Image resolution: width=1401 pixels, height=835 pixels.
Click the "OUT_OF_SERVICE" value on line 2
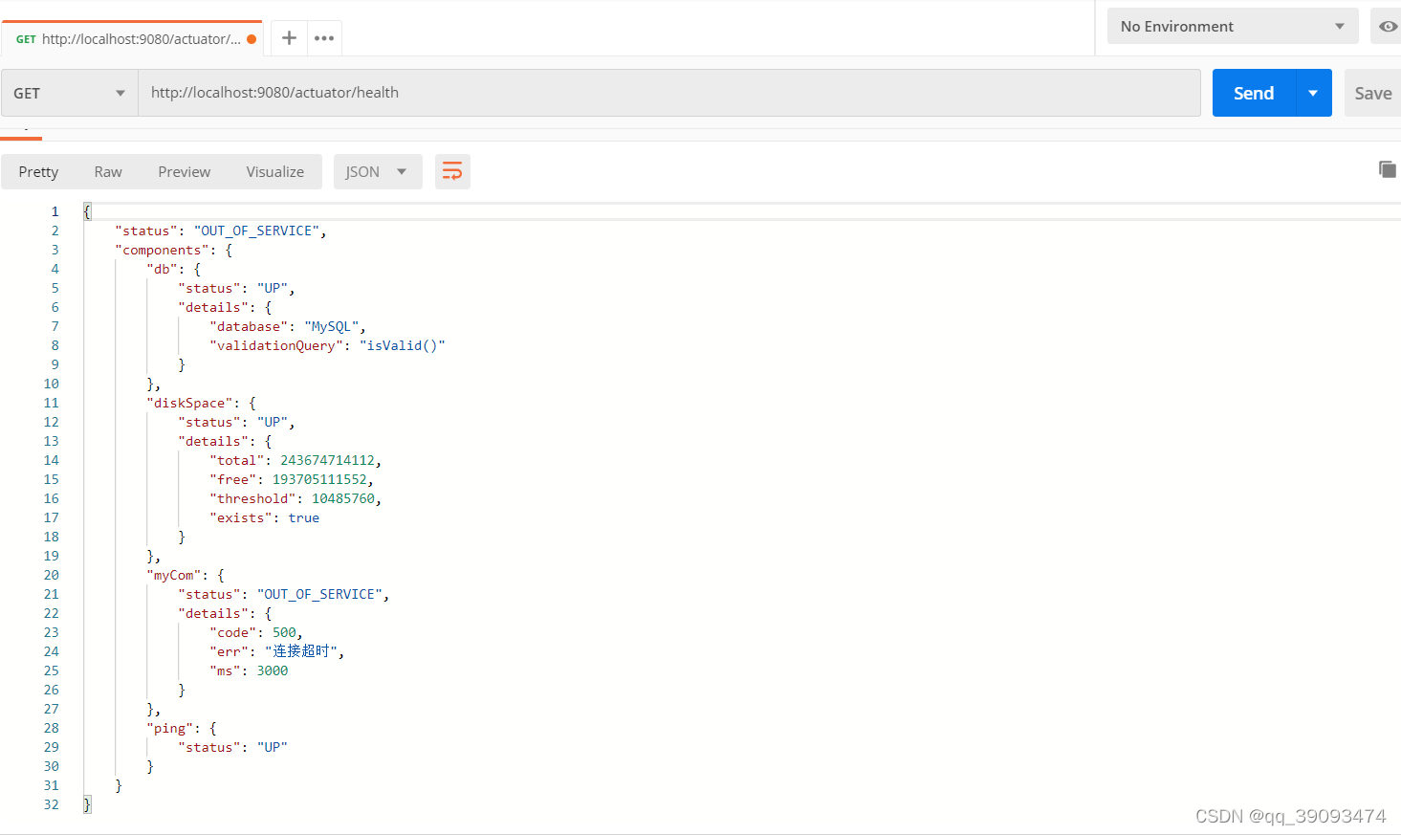256,231
